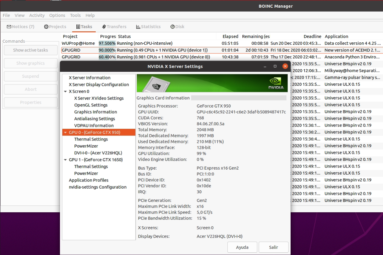
Task: Select GPU 1 (GeForce GTX 1650)
Action: click(x=96, y=160)
